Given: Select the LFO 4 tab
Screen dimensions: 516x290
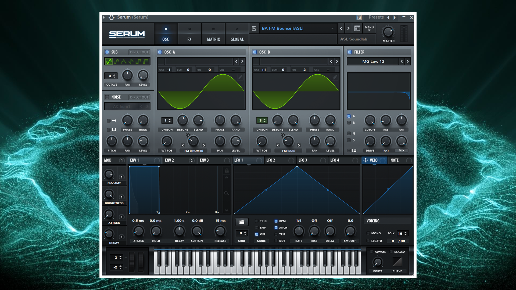Looking at the screenshot, I should 344,160.
